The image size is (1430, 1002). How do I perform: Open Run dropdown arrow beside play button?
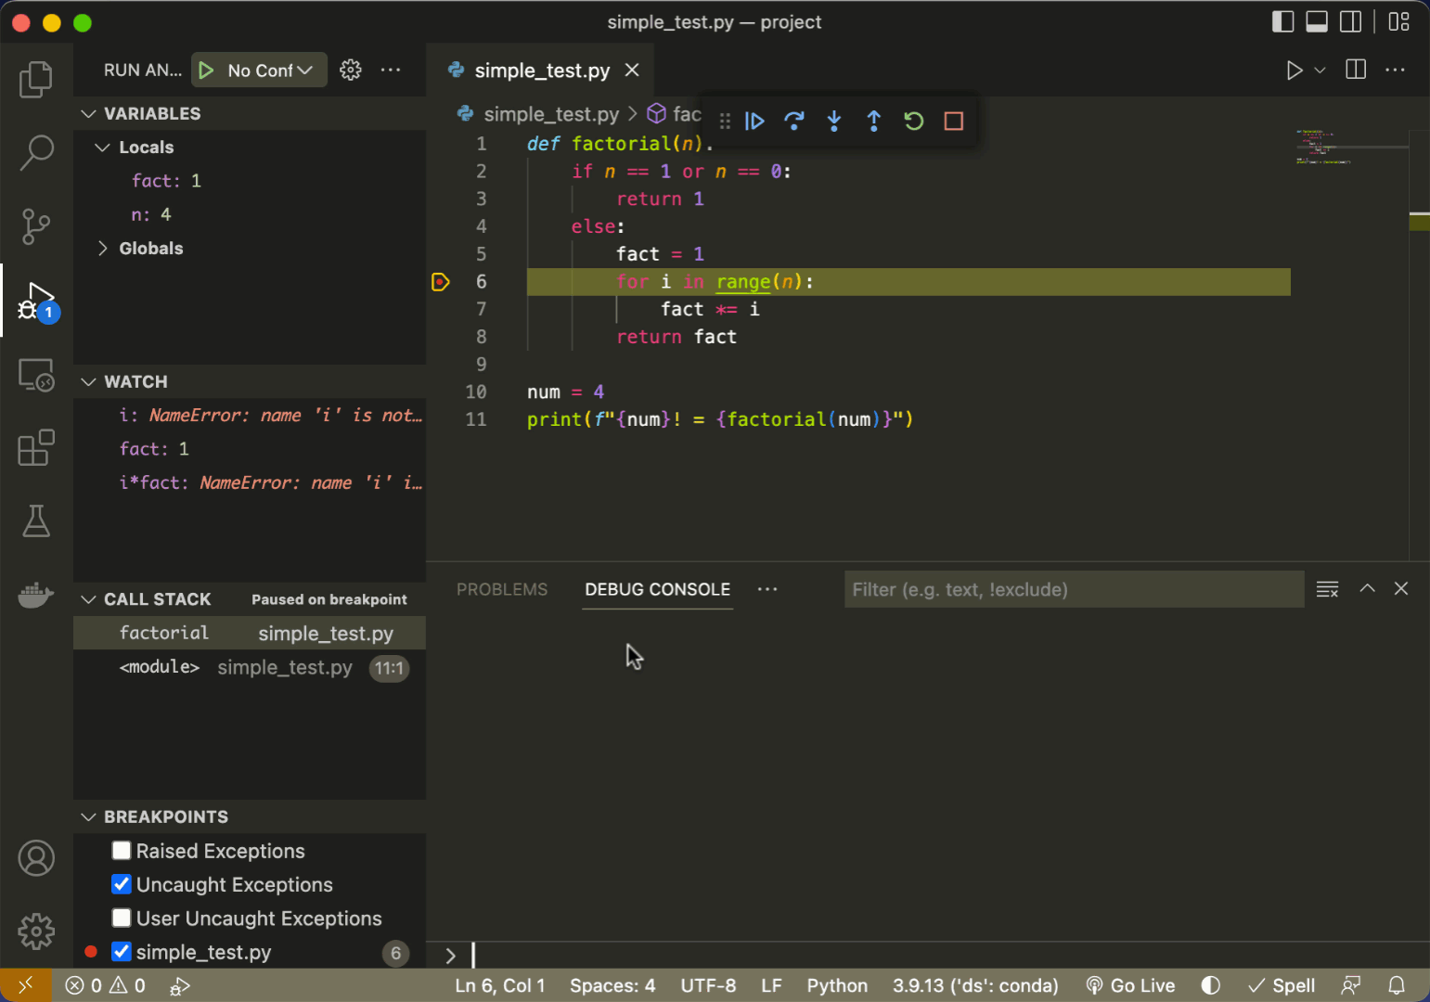coord(1320,71)
